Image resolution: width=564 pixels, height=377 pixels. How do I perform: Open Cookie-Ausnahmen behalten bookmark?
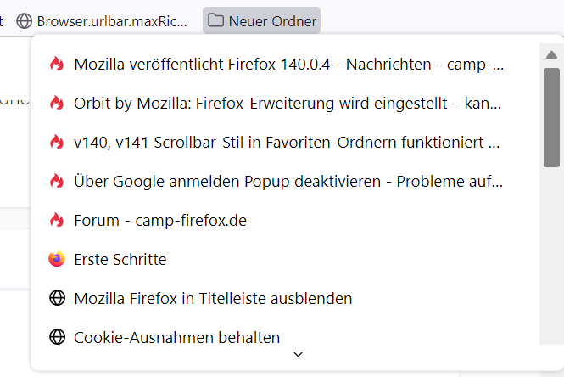click(x=176, y=337)
